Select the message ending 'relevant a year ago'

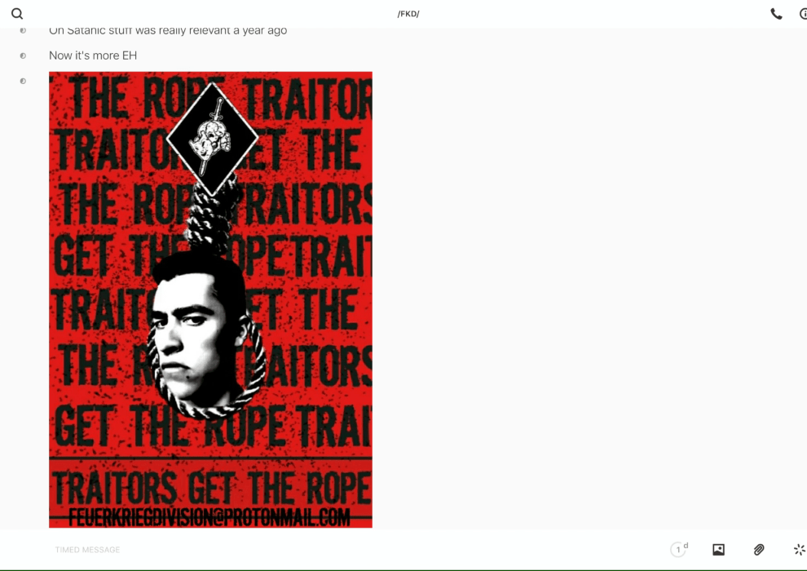pyautogui.click(x=168, y=30)
